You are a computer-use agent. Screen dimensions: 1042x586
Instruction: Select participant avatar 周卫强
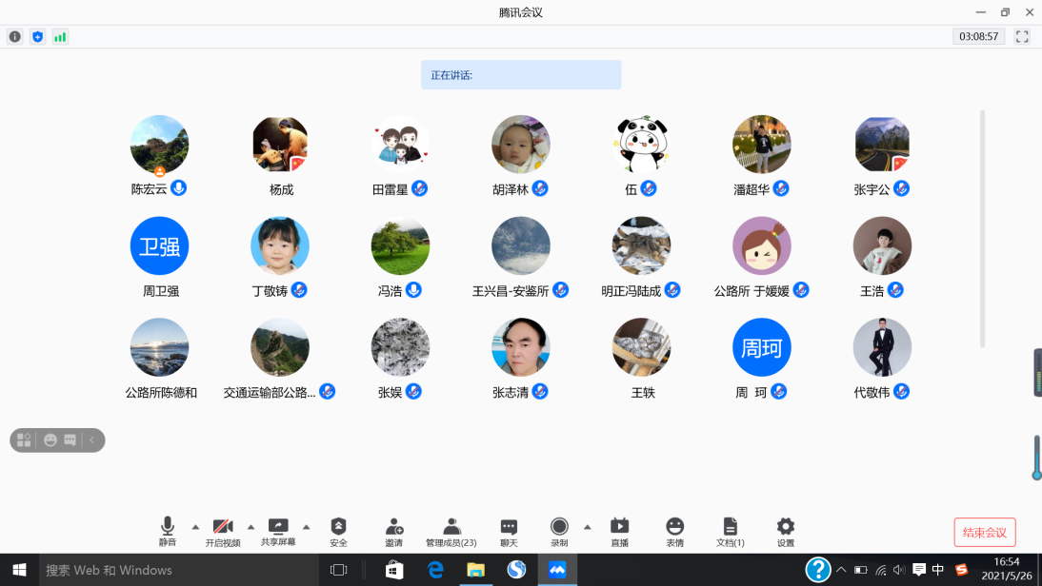(159, 245)
